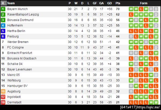Image resolution: width=161 pixels, height=110 pixels.
Task: Sort by the GD column header
Action: pos(109,3)
